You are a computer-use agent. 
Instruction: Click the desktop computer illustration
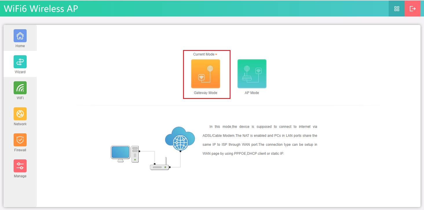125,154
